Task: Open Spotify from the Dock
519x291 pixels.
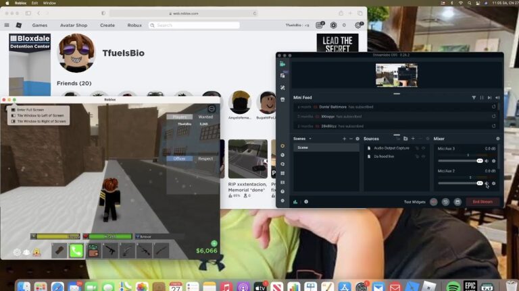Action: (453, 286)
